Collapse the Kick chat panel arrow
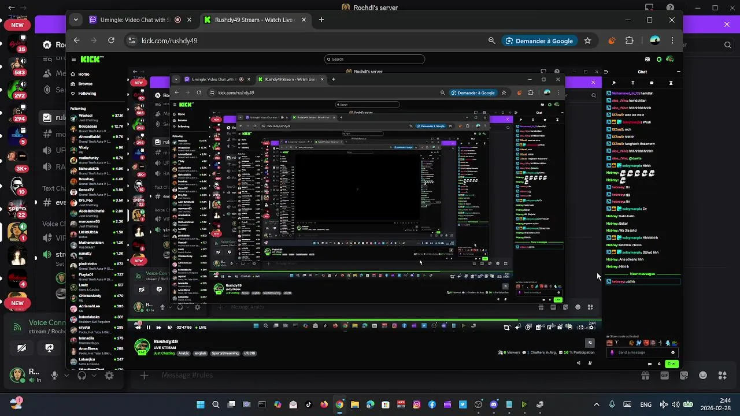 click(x=606, y=72)
